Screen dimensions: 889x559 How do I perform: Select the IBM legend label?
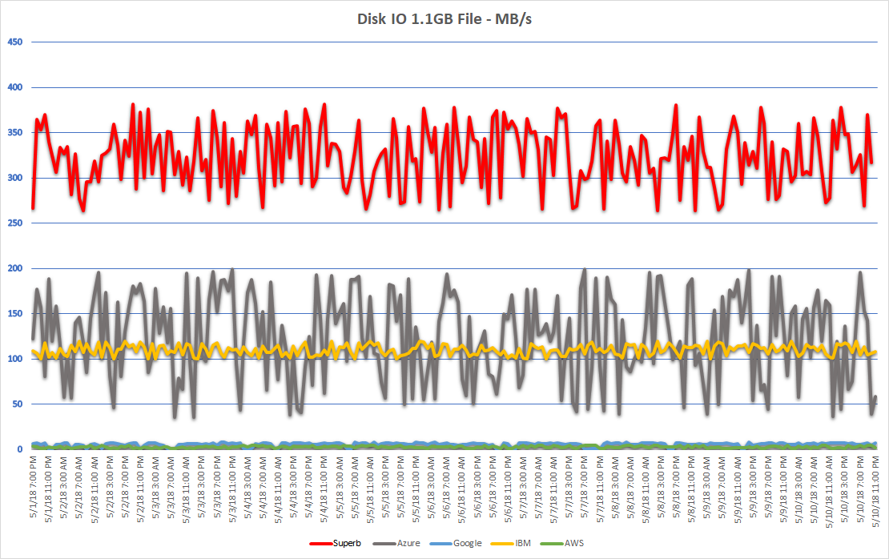(x=523, y=543)
